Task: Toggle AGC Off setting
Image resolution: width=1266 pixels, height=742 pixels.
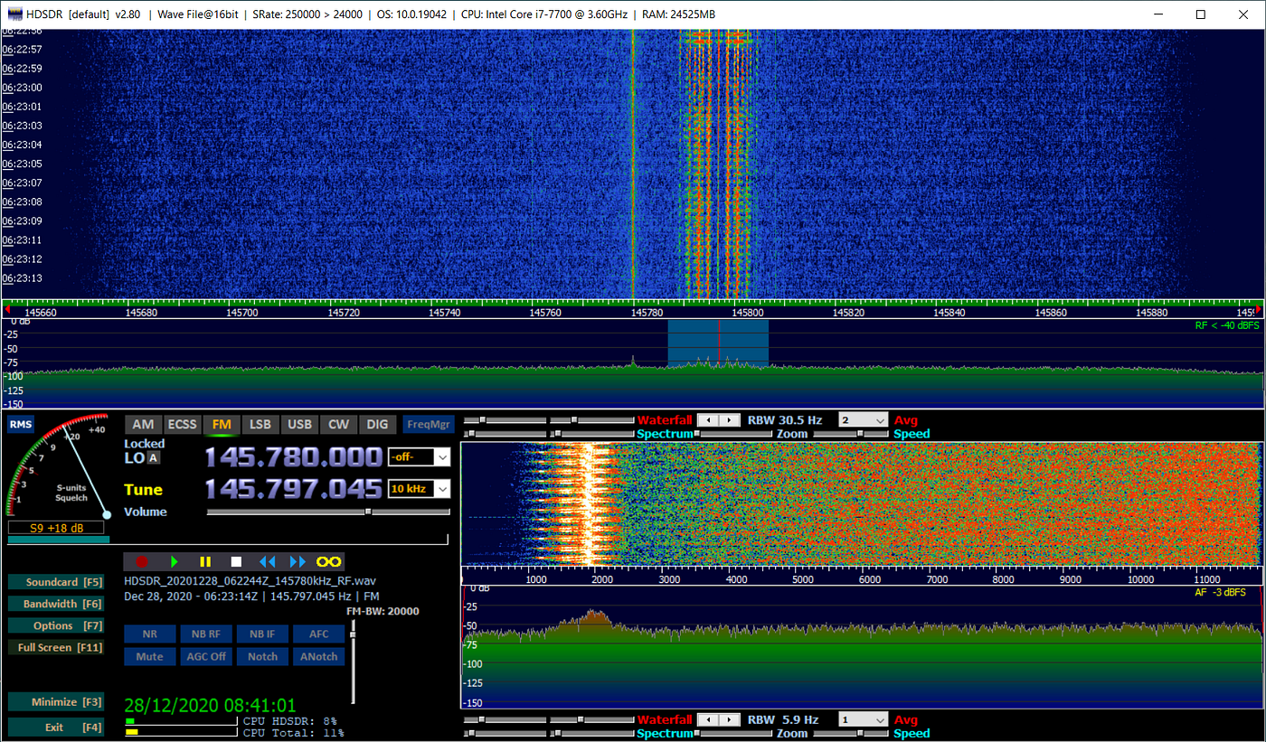Action: (206, 656)
